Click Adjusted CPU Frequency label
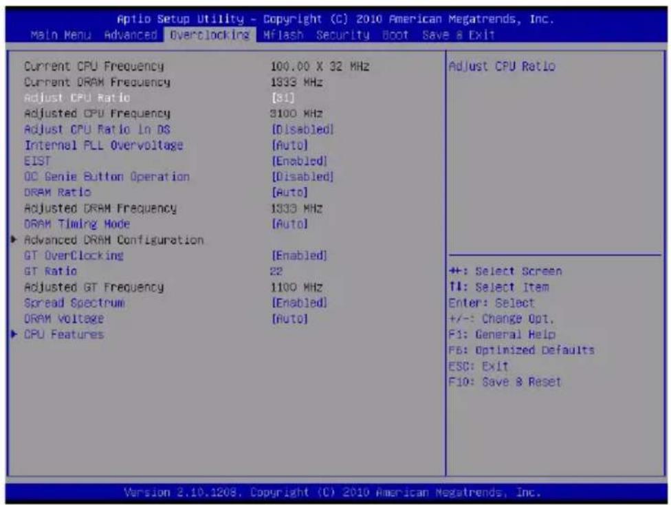671x505 pixels. click(x=97, y=114)
